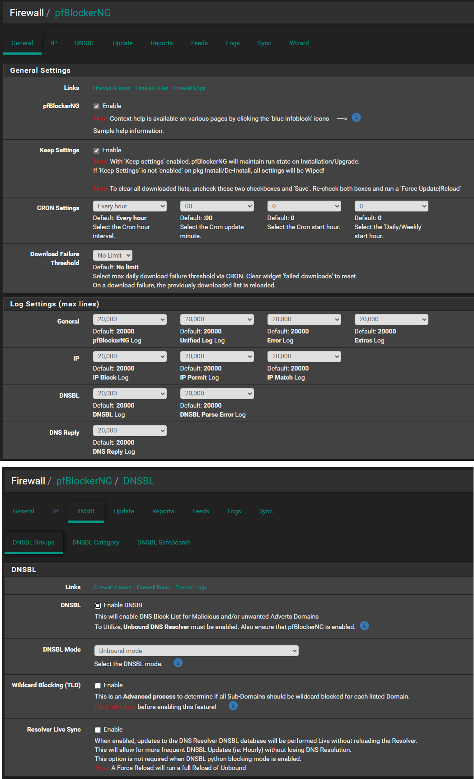This screenshot has width=474, height=779.
Task: Switch to IP tab in DNSBL panel
Action: point(55,512)
